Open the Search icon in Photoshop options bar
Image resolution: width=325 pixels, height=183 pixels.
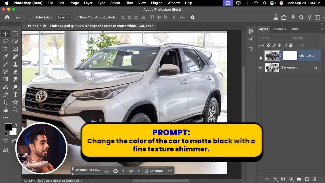pos(301,17)
